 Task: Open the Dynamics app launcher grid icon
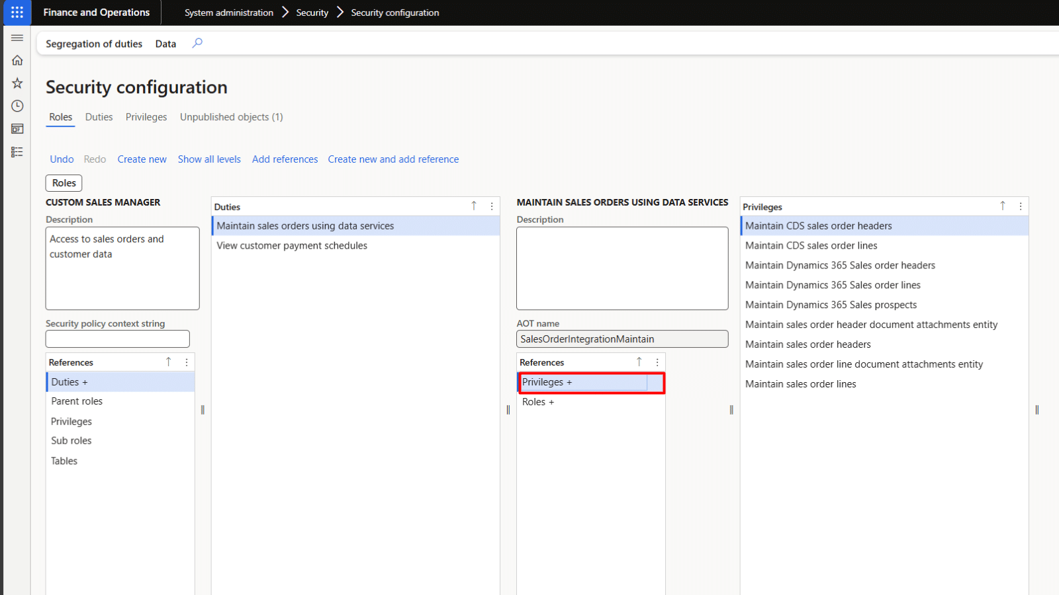click(x=17, y=12)
